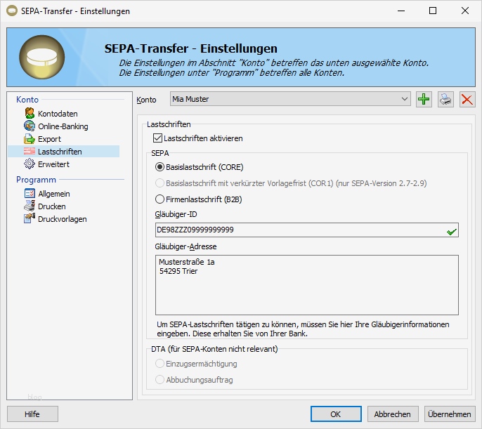This screenshot has width=482, height=429.
Task: Click Abbrechen to cancel
Action: coord(393,414)
